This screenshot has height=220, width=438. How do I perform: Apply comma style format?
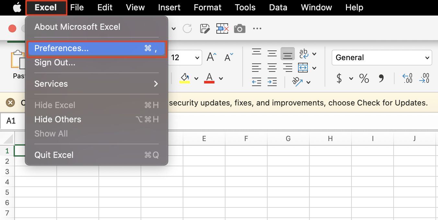click(381, 78)
